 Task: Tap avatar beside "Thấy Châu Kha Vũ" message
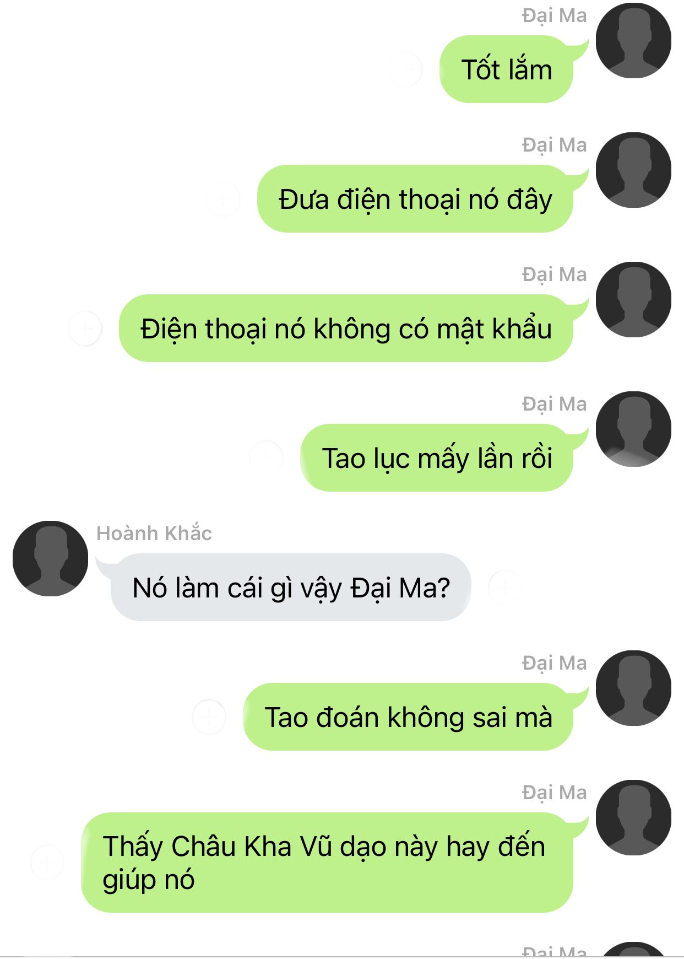pos(633,817)
